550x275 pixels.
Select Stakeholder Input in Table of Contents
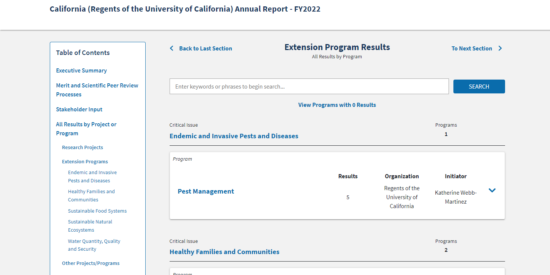click(x=79, y=109)
